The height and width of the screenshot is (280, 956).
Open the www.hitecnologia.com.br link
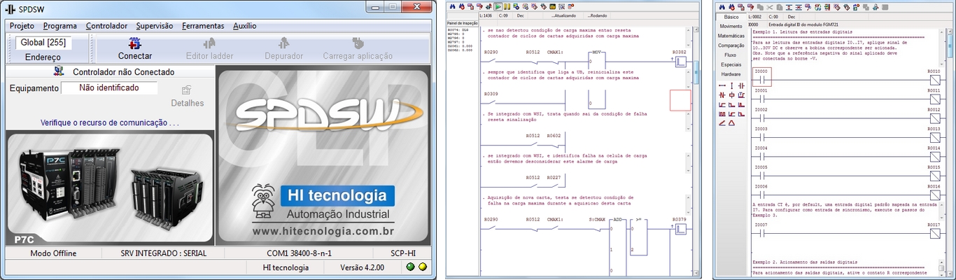coord(323,231)
